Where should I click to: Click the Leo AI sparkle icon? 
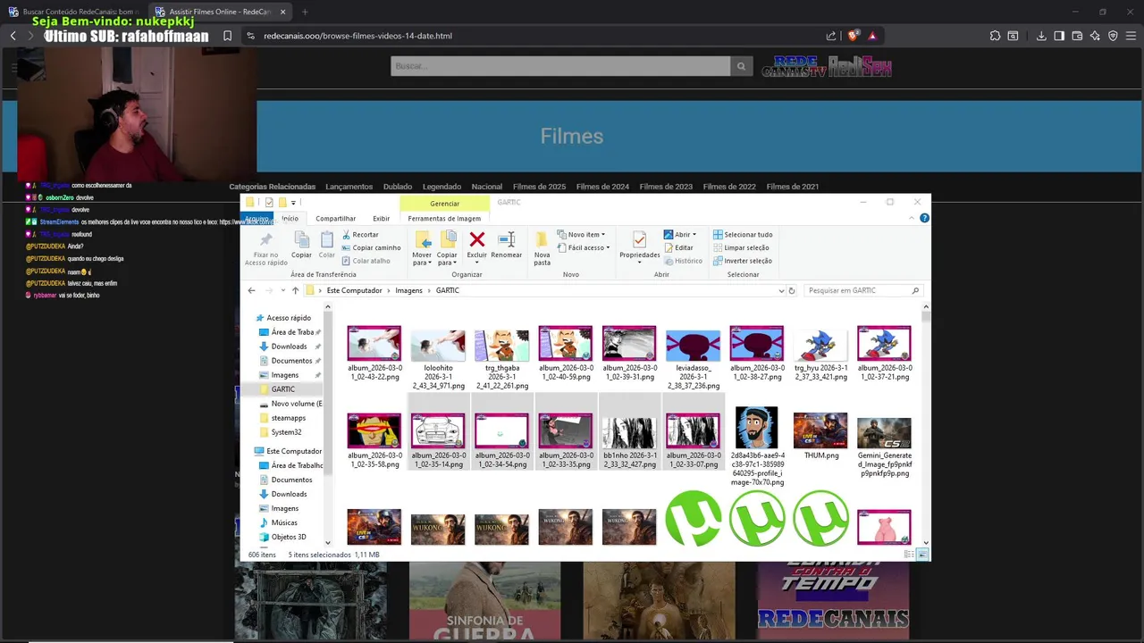(x=1095, y=36)
